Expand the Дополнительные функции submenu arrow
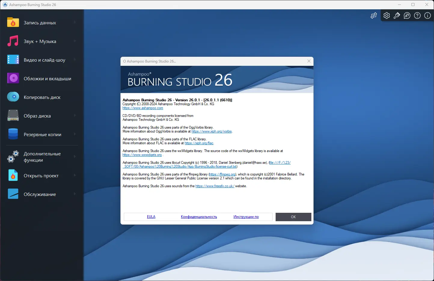Screen dimensions: 434x281 (x=75, y=157)
